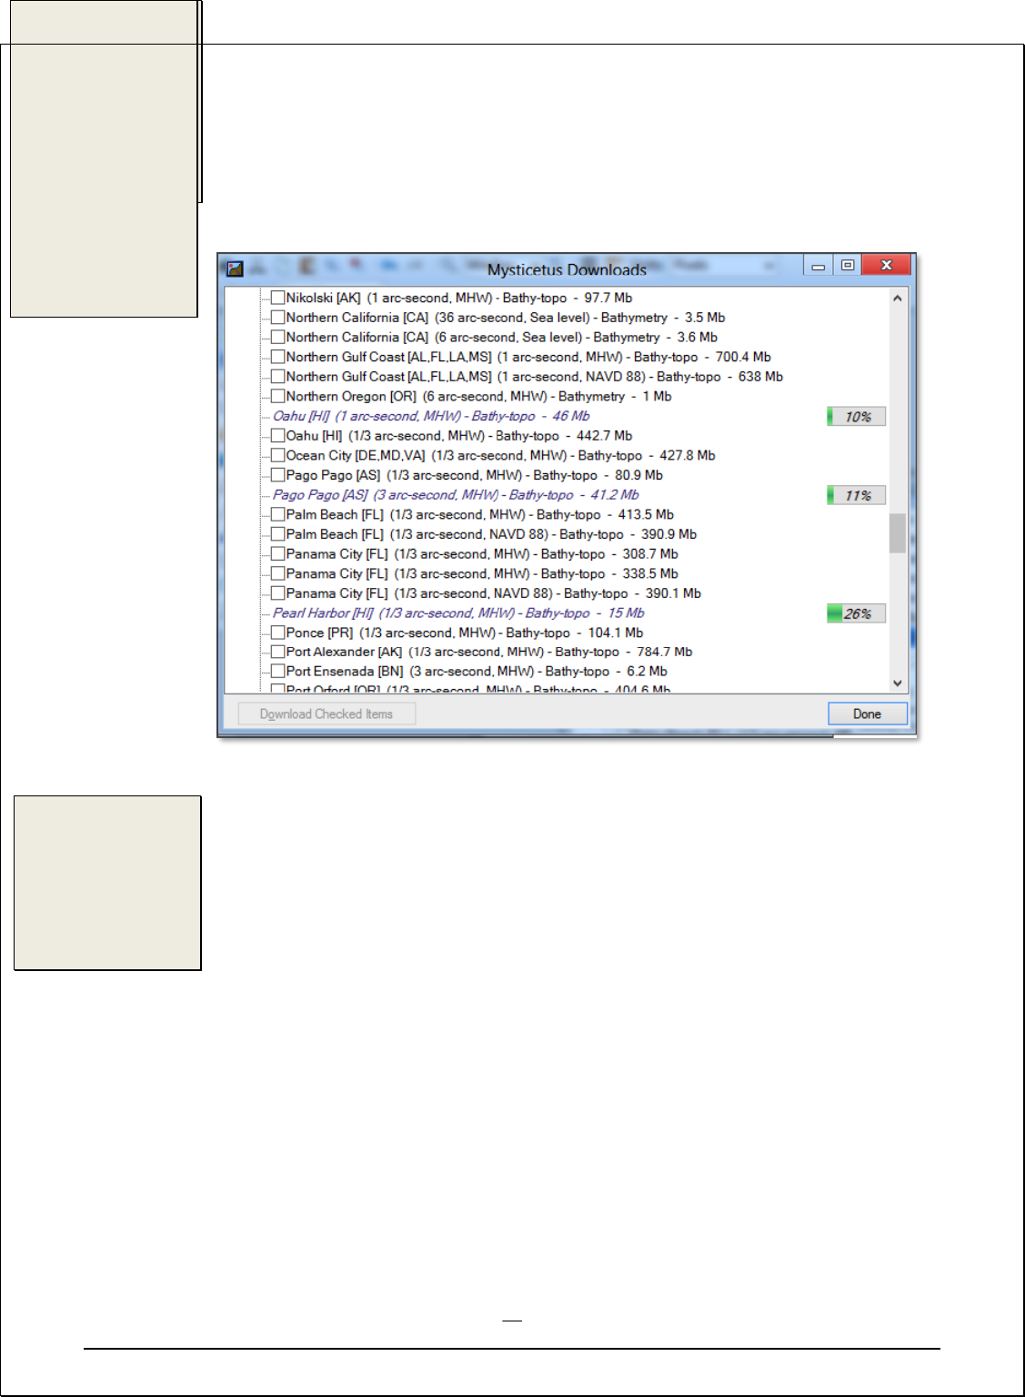Select Panama City [FL] NAVD 88 390.1 Mb checkbox
Screen dimensions: 1025x1397
(278, 592)
